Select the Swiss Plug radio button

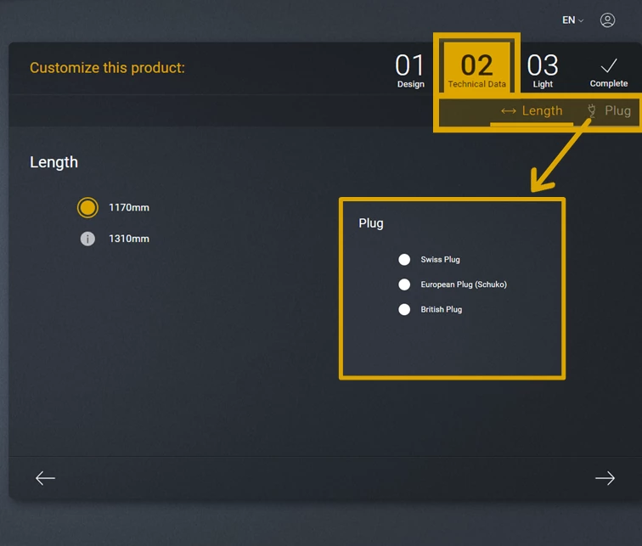click(x=404, y=260)
